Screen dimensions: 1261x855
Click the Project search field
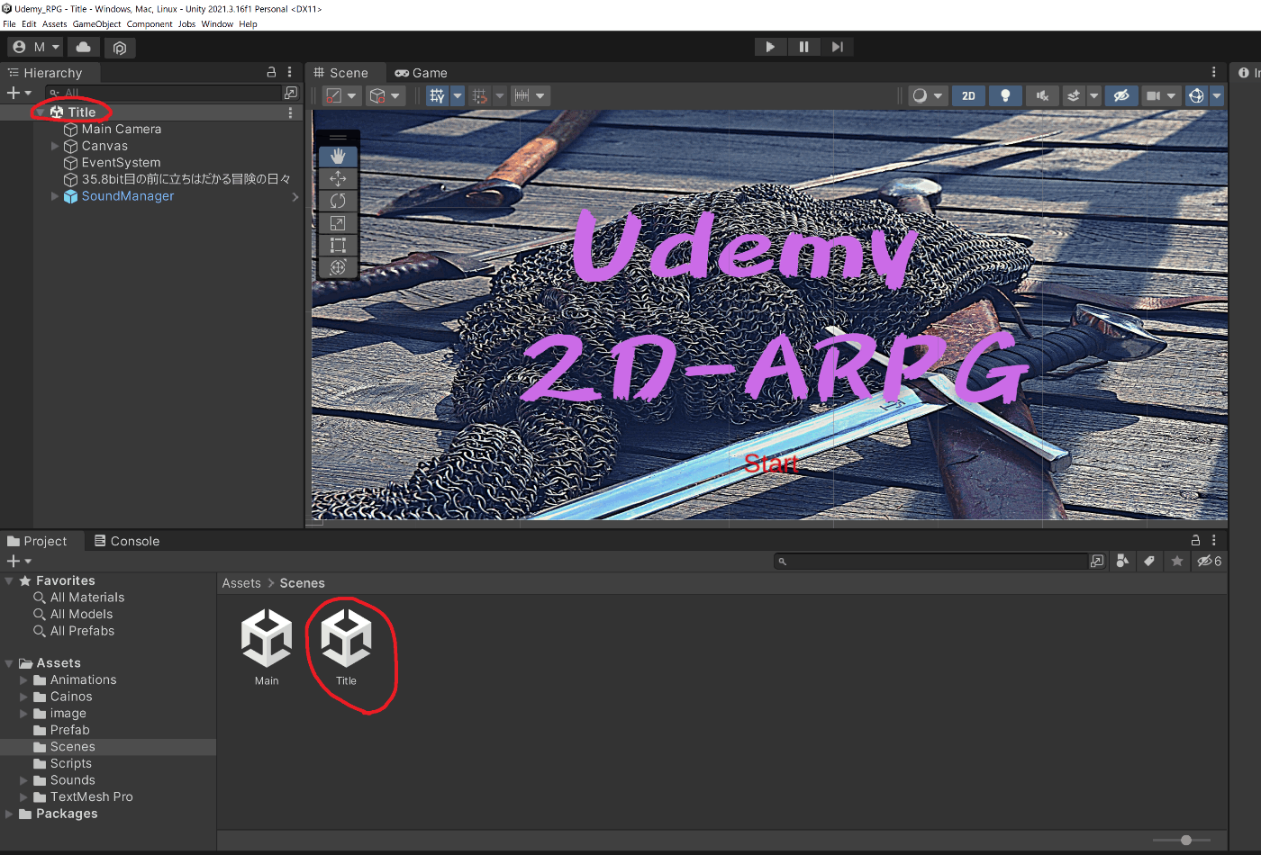coord(931,561)
